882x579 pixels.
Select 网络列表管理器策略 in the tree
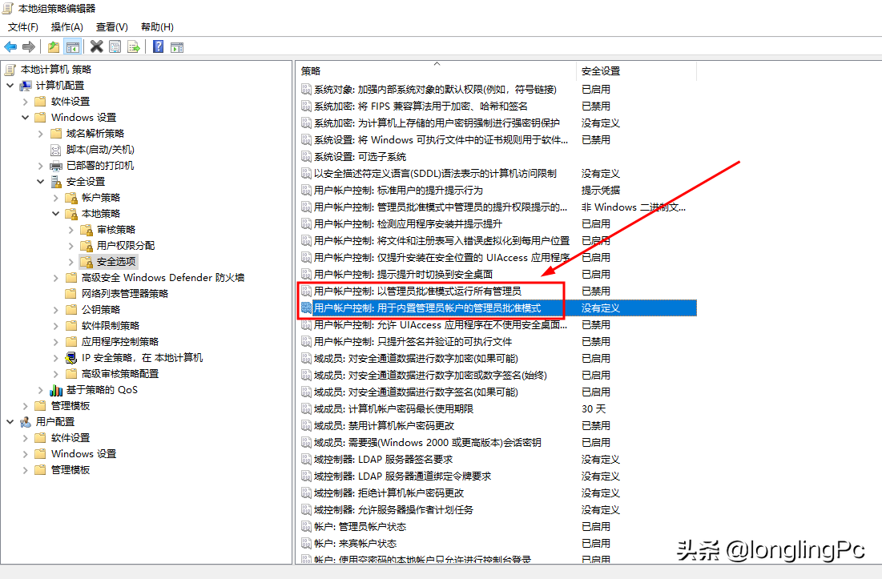tap(125, 293)
